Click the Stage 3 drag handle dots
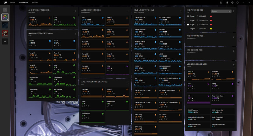Screen dimensions: 253x136 click(197, 25)
